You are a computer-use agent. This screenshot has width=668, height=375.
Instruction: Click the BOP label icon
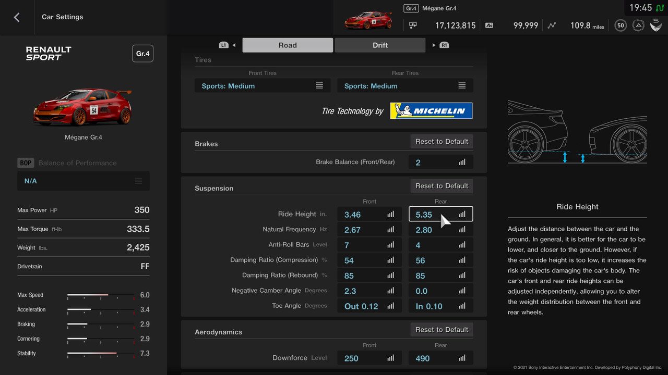(x=26, y=163)
